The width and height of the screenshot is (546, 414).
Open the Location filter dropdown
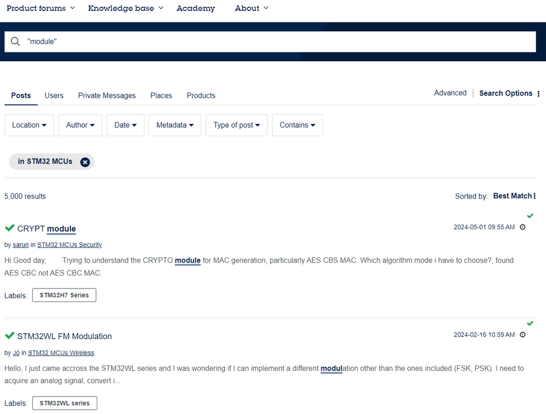(x=30, y=125)
